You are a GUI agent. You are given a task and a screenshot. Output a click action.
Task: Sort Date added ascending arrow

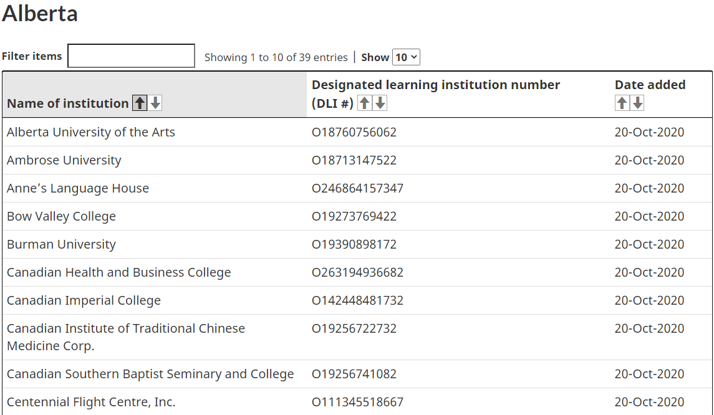[622, 103]
